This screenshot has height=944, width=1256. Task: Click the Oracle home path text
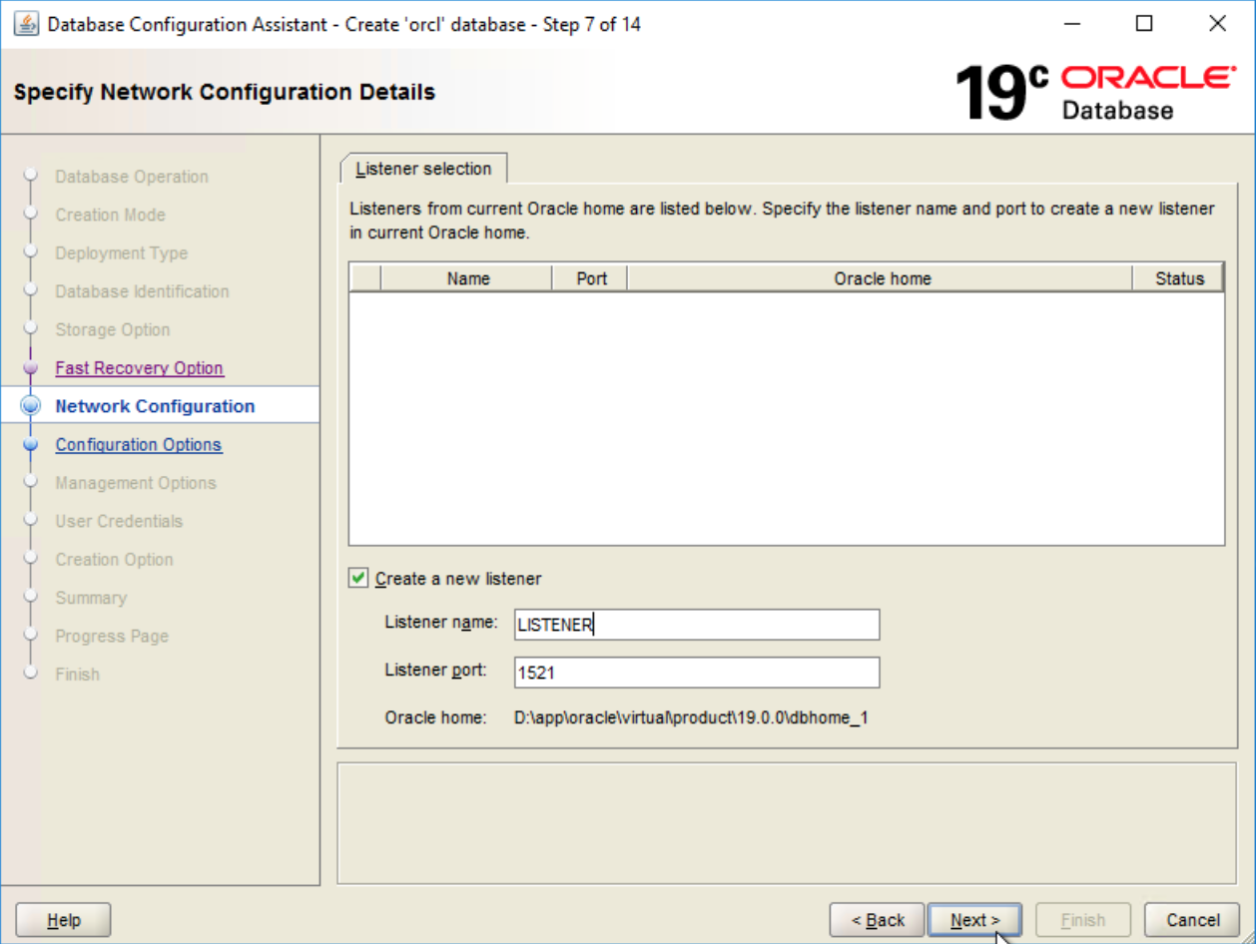tap(691, 717)
